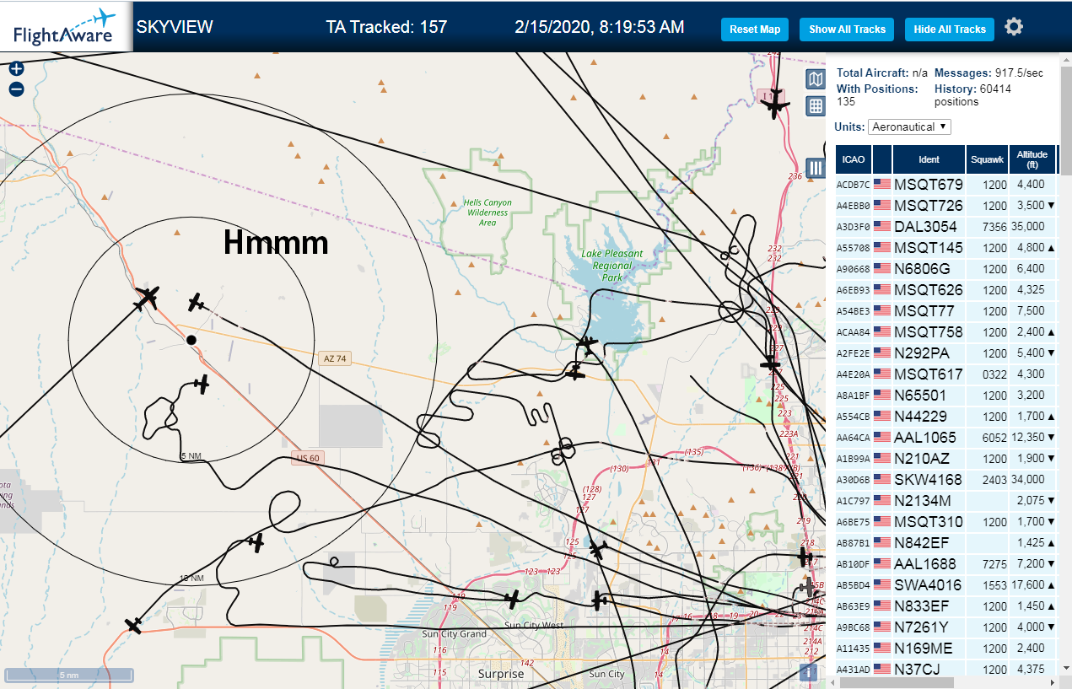Screen dimensions: 1072x689
Task: Click ICAO code A3D3F0 cell
Action: tap(853, 227)
